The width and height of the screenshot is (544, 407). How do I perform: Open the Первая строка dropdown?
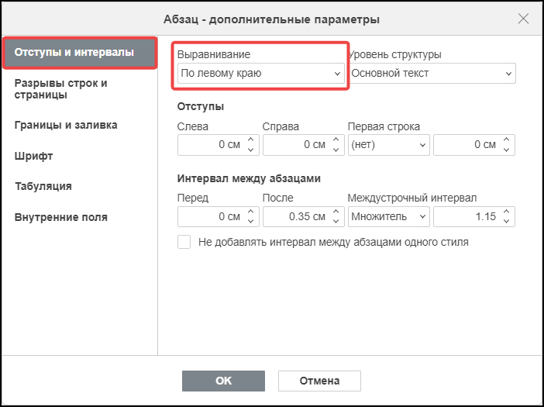[388, 145]
